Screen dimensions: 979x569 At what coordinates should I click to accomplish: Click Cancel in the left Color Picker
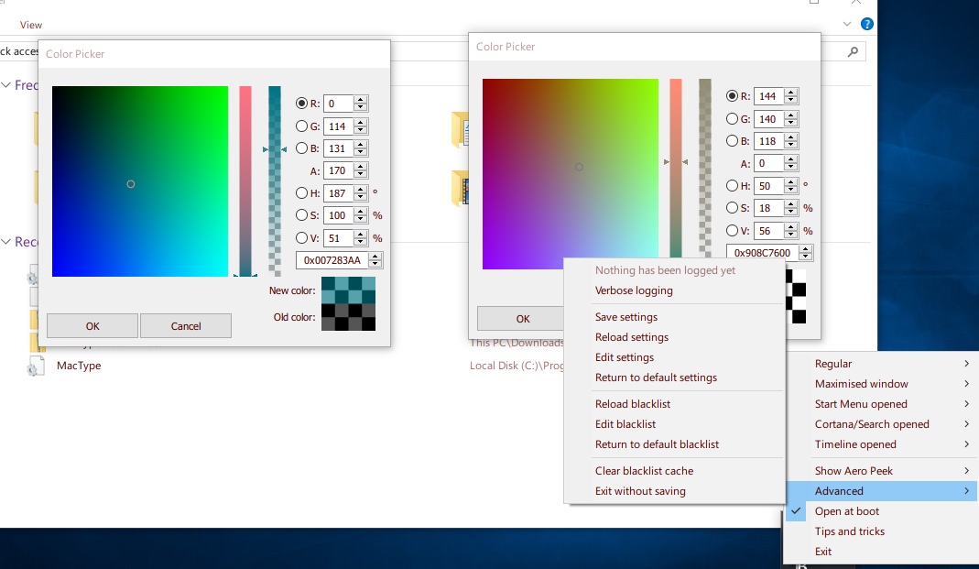[x=185, y=326]
